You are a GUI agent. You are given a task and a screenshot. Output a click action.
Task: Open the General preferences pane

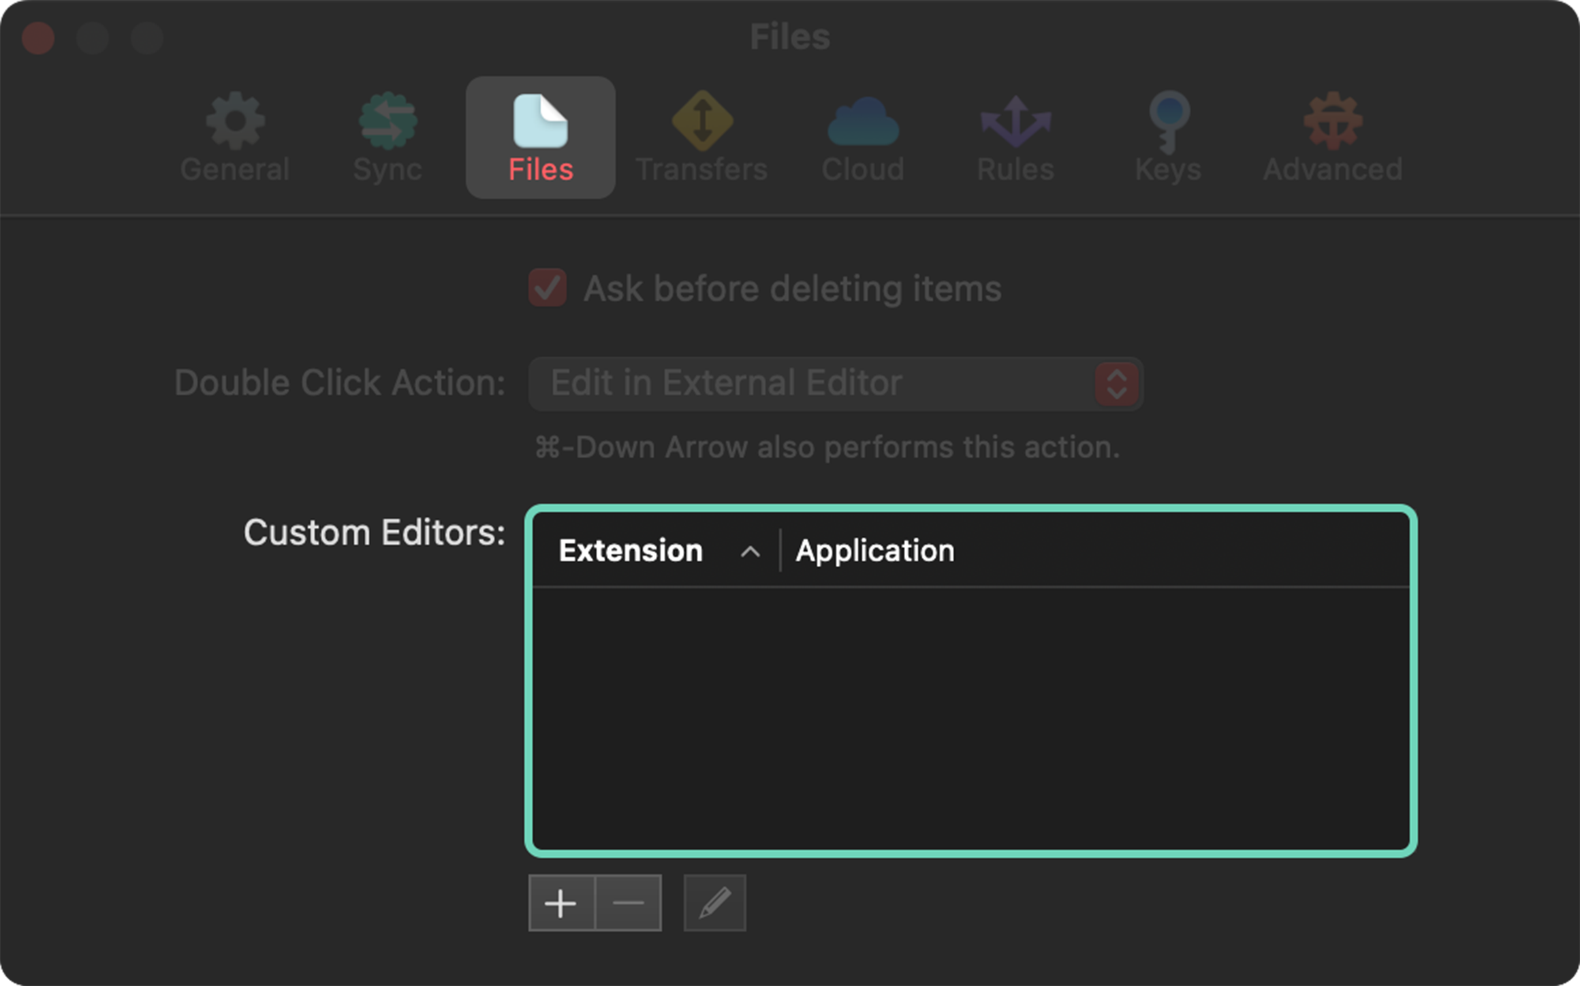(235, 136)
